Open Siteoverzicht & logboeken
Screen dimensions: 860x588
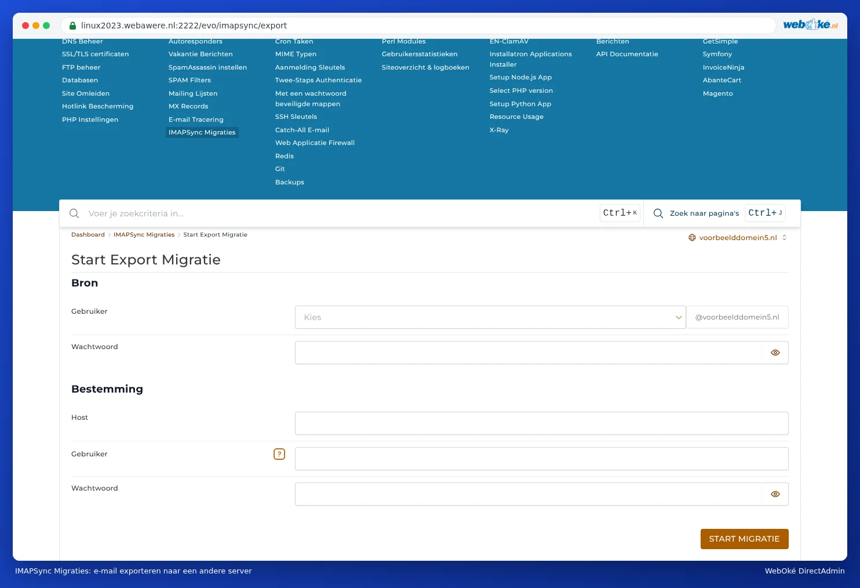coord(425,67)
